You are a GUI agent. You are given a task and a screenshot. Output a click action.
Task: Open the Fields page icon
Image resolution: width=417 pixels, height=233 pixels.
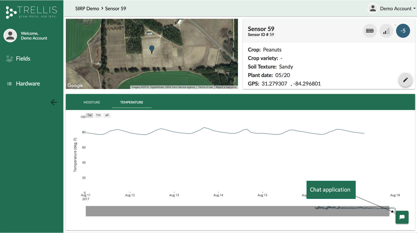(x=9, y=58)
